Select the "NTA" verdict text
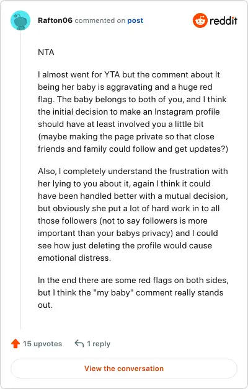Image resolution: width=248 pixels, height=389 pixels. click(46, 53)
